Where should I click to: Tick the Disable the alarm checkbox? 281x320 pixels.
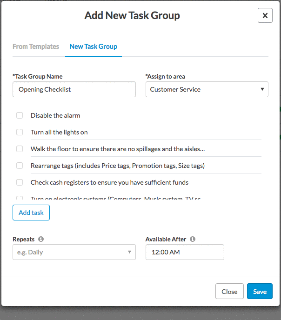(x=20, y=115)
